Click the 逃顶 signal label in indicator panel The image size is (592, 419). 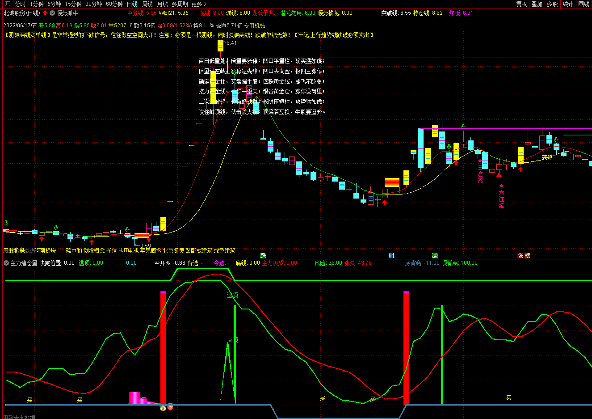[232, 295]
